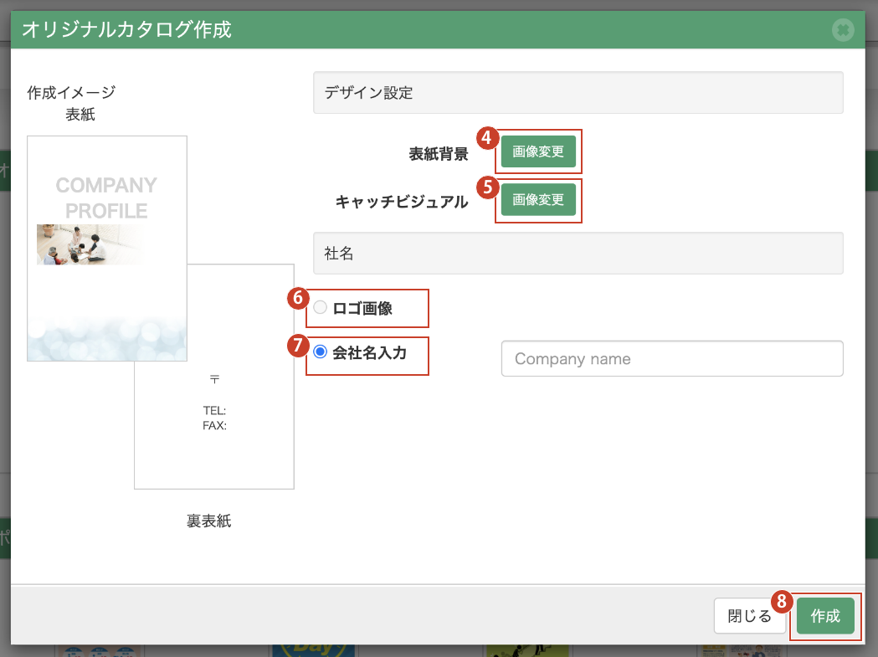
Task: Click 画像変更 button for 表紙背景
Action: 538,152
